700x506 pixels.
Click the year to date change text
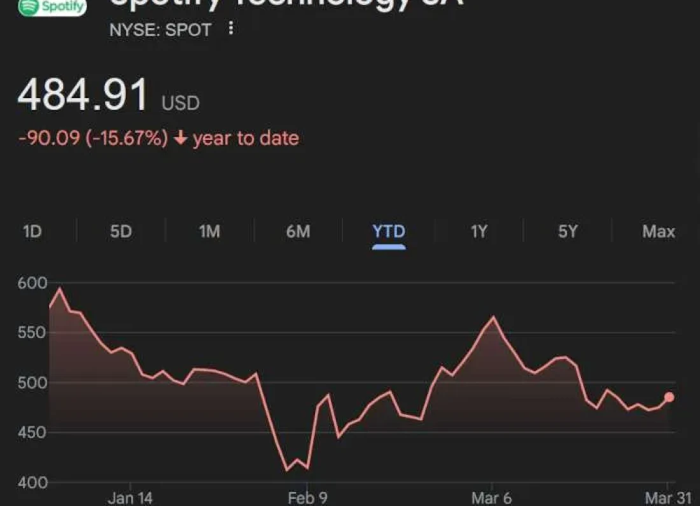click(x=246, y=137)
